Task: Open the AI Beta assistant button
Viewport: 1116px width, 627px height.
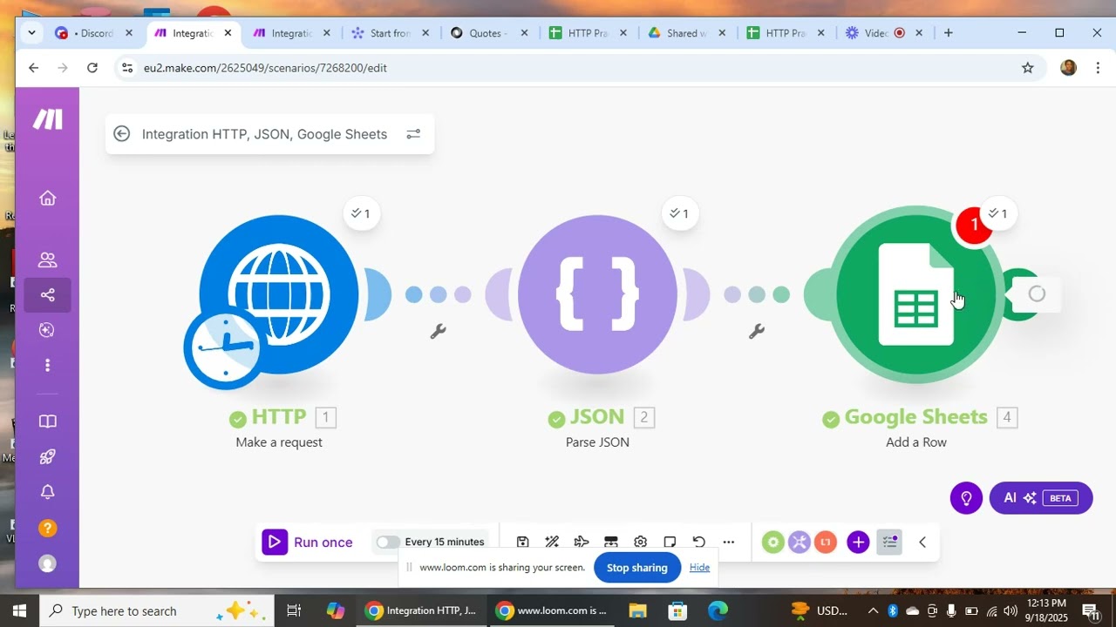Action: (1041, 498)
